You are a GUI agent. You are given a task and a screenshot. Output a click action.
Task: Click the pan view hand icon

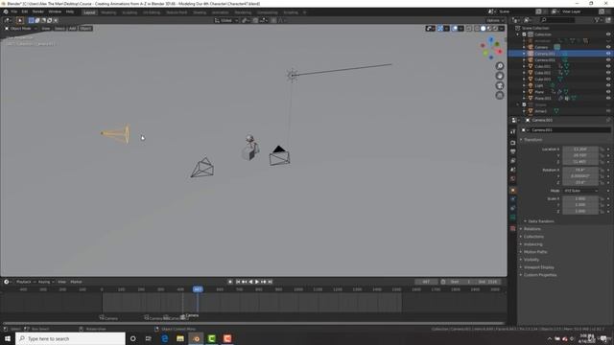tap(500, 76)
